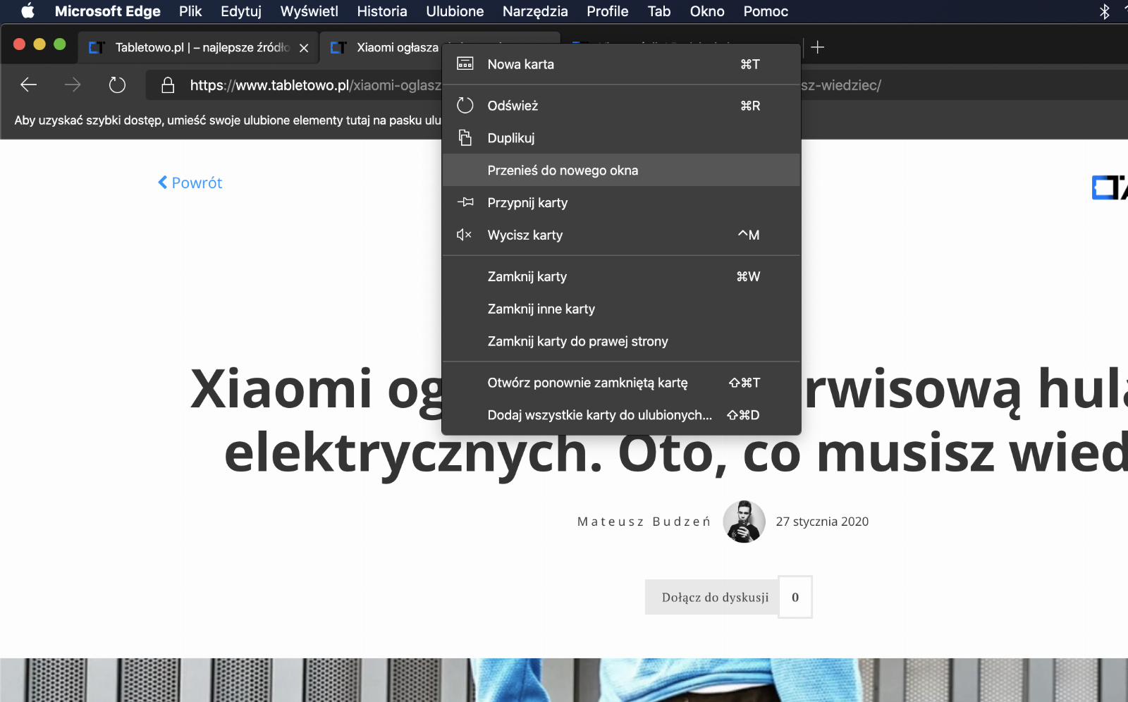Click the Odśwież refresh icon in menu
This screenshot has width=1128, height=702.
click(465, 106)
